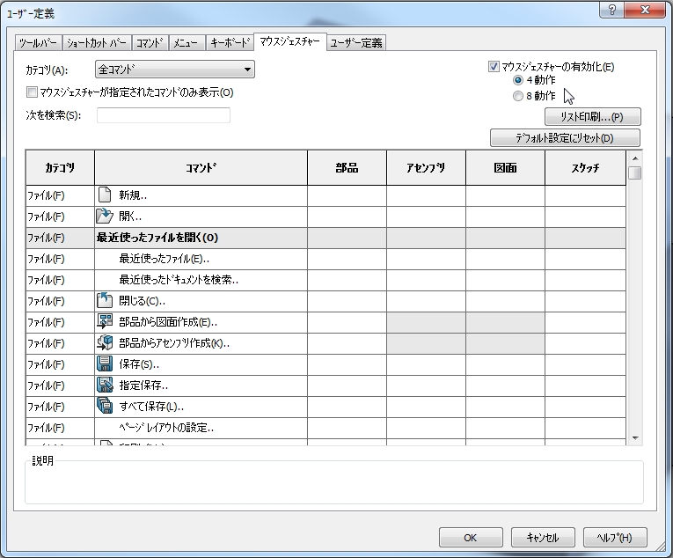Click the 部品から図面作成 icon

(x=106, y=322)
